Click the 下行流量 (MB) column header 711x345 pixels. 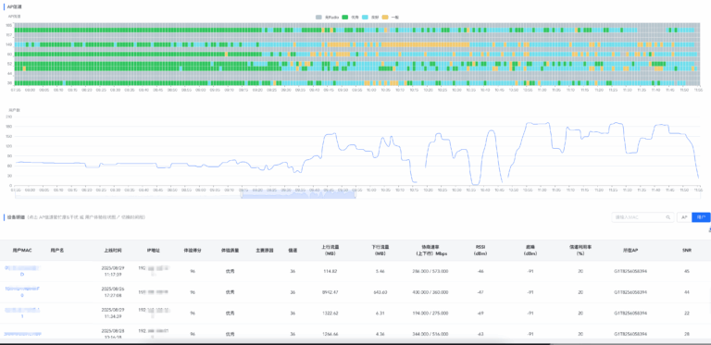click(x=380, y=250)
